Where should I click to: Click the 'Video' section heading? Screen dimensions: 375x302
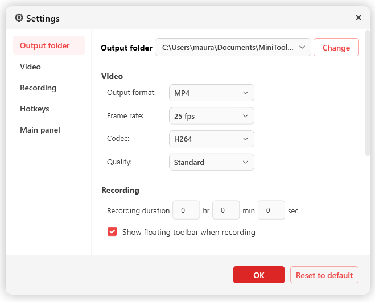coord(112,77)
